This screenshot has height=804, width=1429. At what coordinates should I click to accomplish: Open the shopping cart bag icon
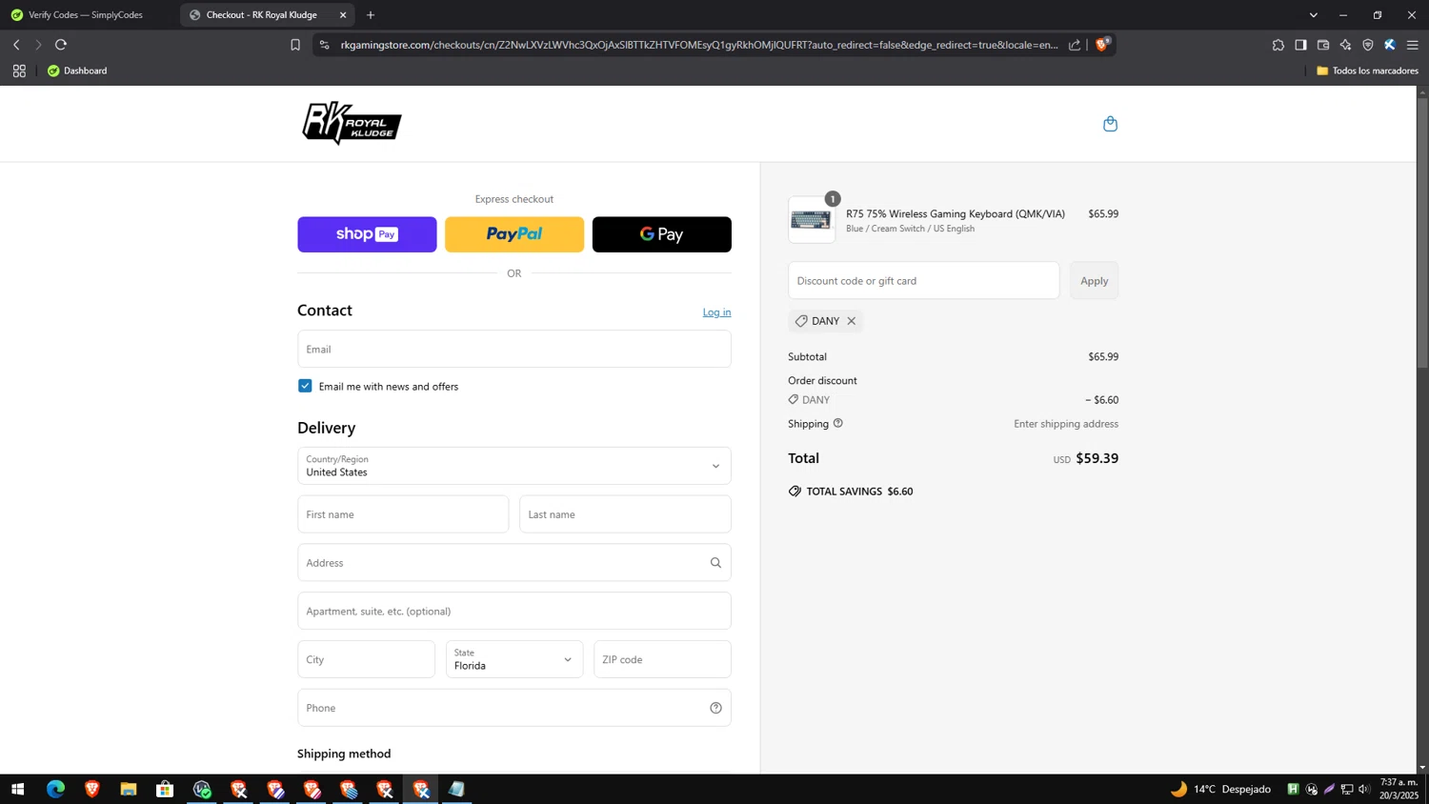tap(1110, 124)
